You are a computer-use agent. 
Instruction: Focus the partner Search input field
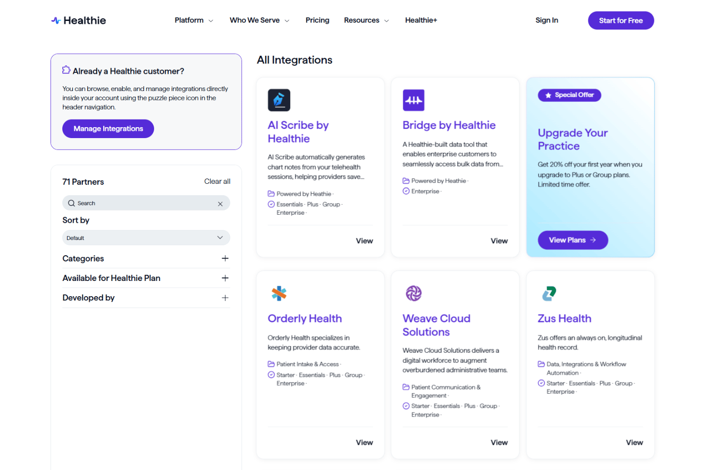[x=146, y=203]
